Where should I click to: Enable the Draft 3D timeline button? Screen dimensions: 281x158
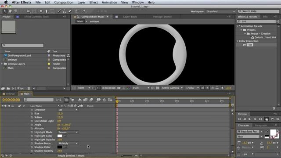[x=72, y=100]
